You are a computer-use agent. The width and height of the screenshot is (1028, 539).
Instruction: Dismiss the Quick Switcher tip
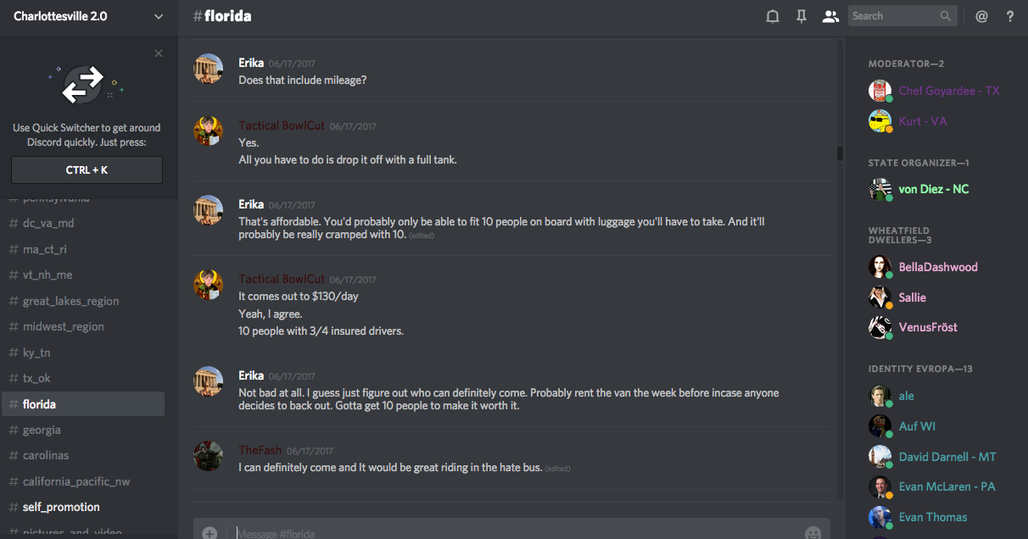tap(159, 53)
